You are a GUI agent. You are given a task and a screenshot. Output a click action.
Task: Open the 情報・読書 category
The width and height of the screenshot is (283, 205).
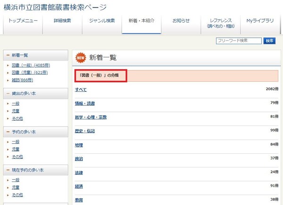pos(85,103)
